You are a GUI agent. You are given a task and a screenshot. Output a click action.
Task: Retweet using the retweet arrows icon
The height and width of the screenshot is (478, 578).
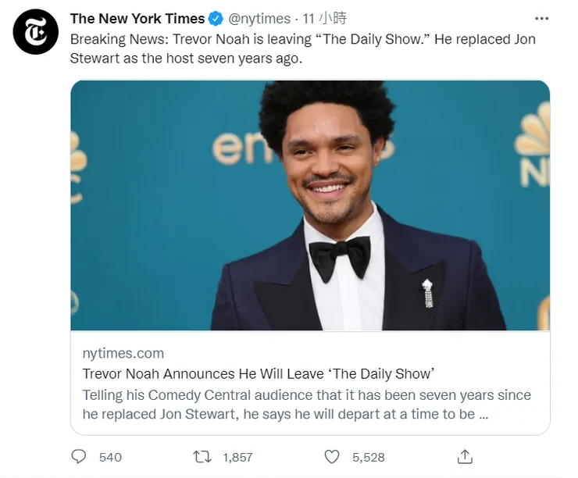(202, 456)
